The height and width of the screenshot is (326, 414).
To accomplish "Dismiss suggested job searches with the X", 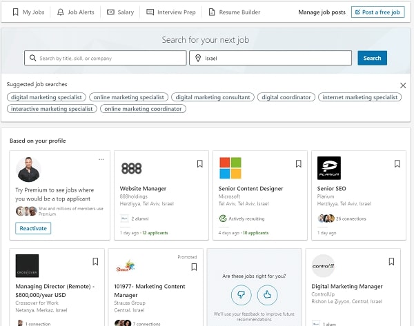I will coord(403,85).
